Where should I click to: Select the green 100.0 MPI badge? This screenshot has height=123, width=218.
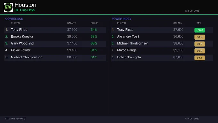point(199,30)
